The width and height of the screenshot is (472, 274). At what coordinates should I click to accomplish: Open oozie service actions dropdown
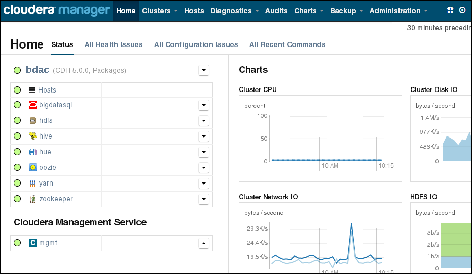pyautogui.click(x=204, y=167)
